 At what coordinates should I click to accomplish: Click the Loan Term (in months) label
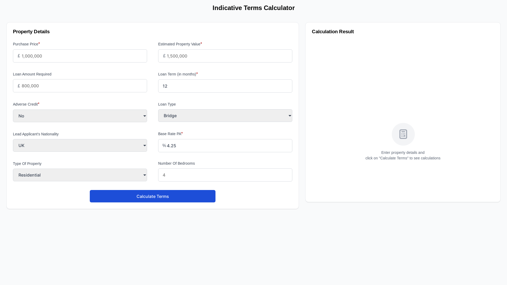(177, 74)
